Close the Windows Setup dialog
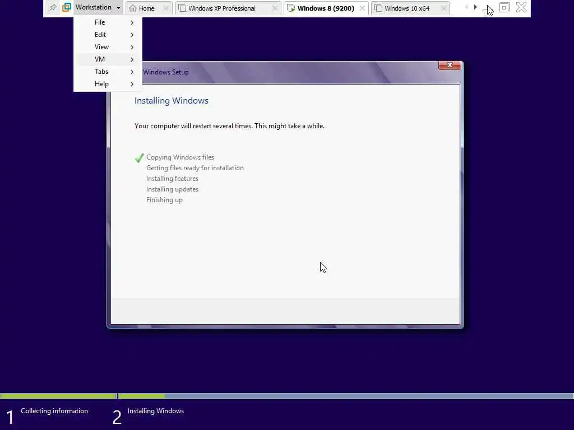This screenshot has height=430, width=574. pos(450,65)
